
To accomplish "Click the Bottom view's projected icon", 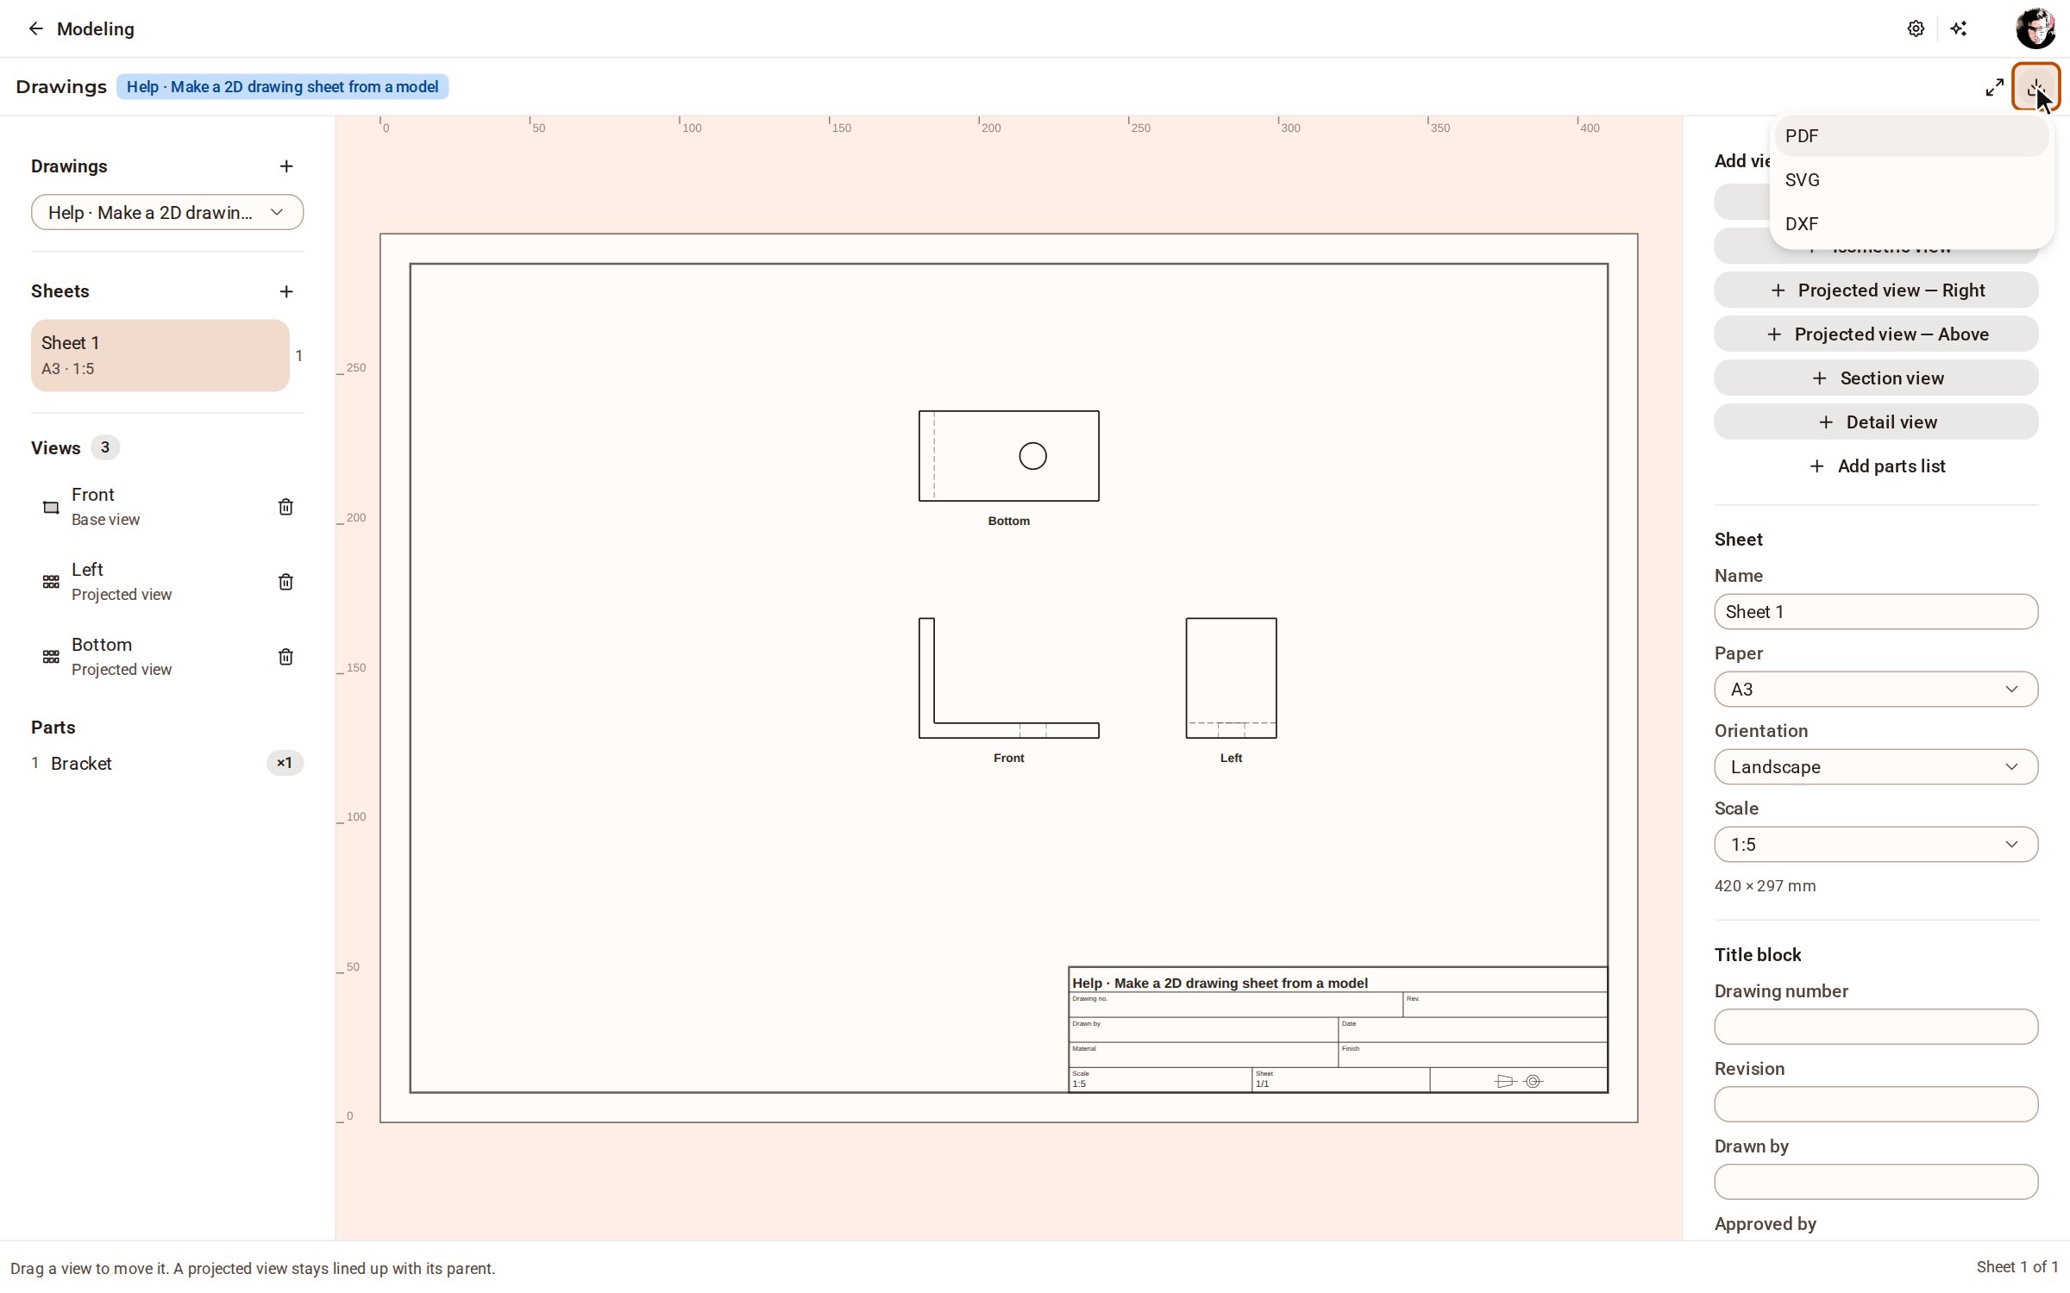I will coord(51,657).
